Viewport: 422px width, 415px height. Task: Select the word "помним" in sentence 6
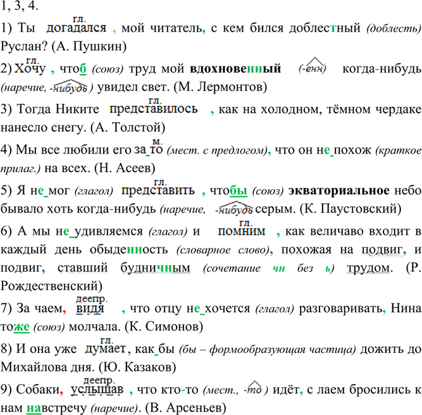[242, 231]
